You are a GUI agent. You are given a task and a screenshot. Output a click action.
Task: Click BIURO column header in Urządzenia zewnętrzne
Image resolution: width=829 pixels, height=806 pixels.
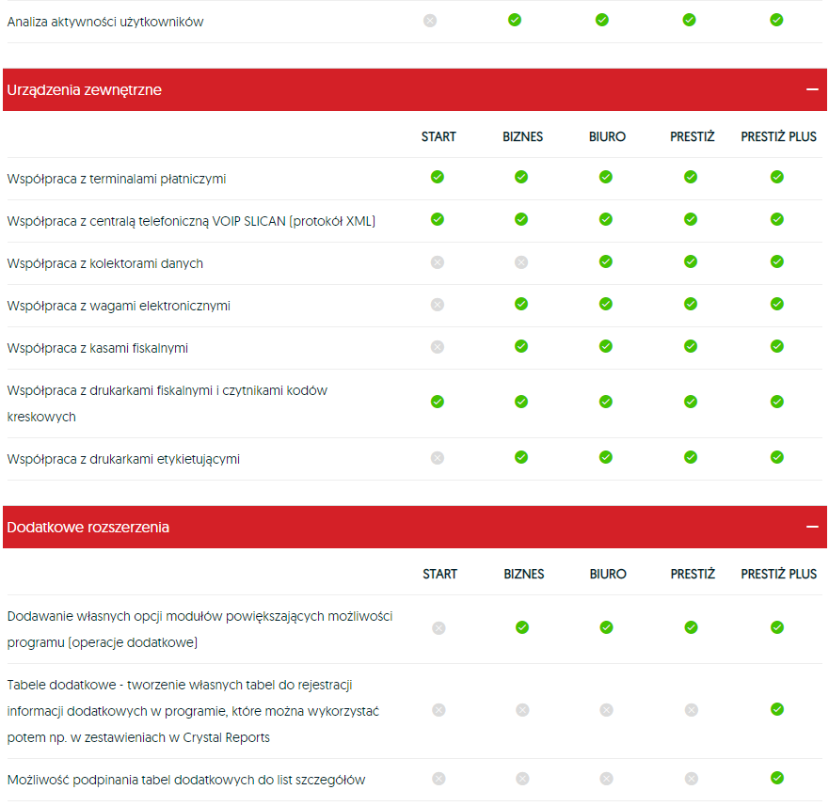click(x=607, y=136)
